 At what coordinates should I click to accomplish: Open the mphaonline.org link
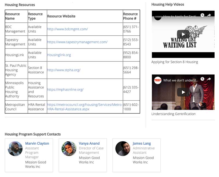(65, 90)
